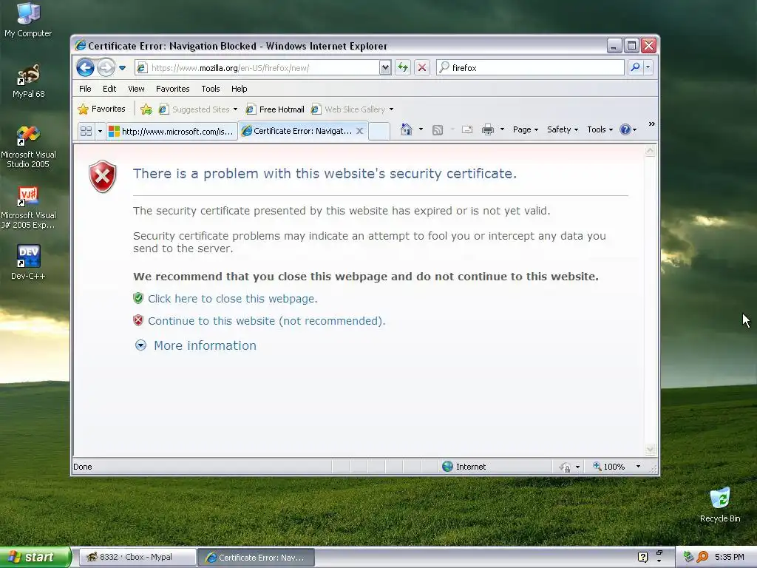Go back with the blue Back arrow
Viewport: 757px width, 568px height.
pos(86,67)
